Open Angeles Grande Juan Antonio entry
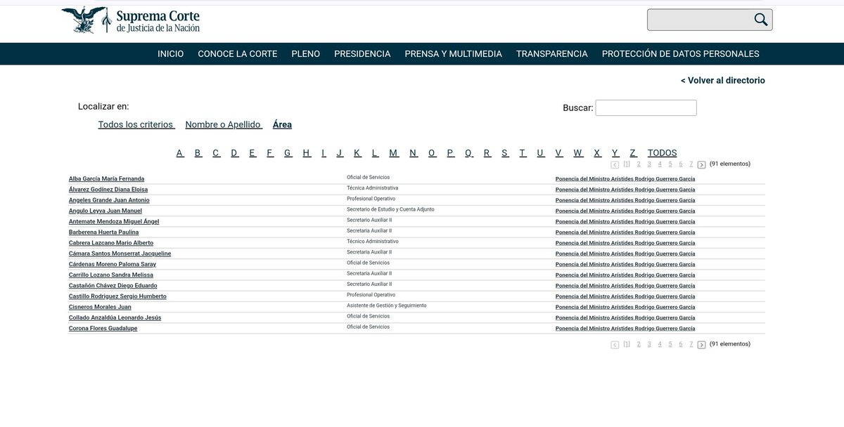844x427 pixels. 109,200
